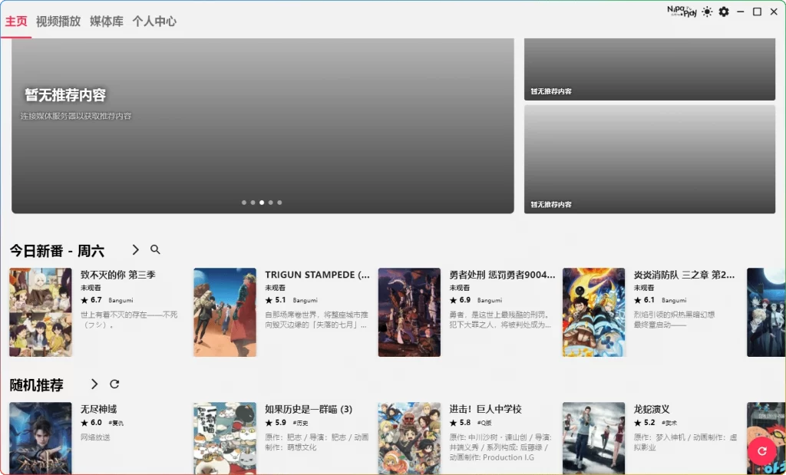Select the third carousel page indicator dot

263,202
